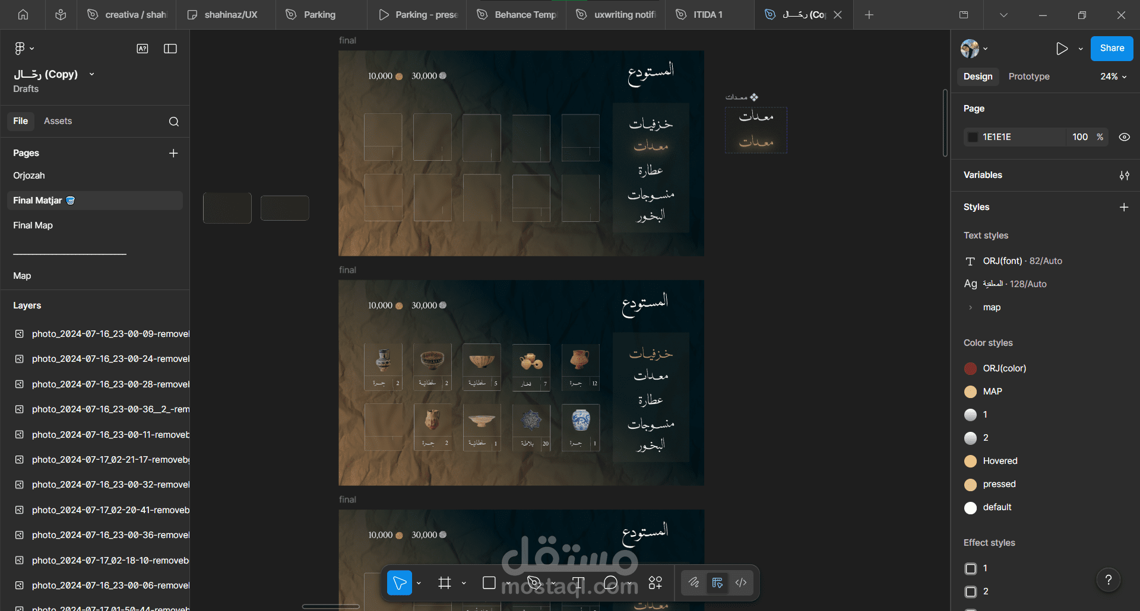
Task: Switch to the Prototype tab
Action: pyautogui.click(x=1029, y=77)
